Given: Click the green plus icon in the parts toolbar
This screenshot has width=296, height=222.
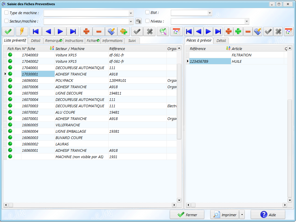Looking at the screenshot, I should [238, 32].
